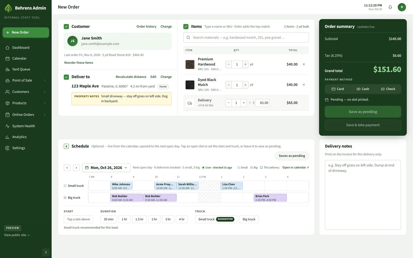Click the JS customer avatar
The width and height of the screenshot is (413, 258).
(x=73, y=41)
